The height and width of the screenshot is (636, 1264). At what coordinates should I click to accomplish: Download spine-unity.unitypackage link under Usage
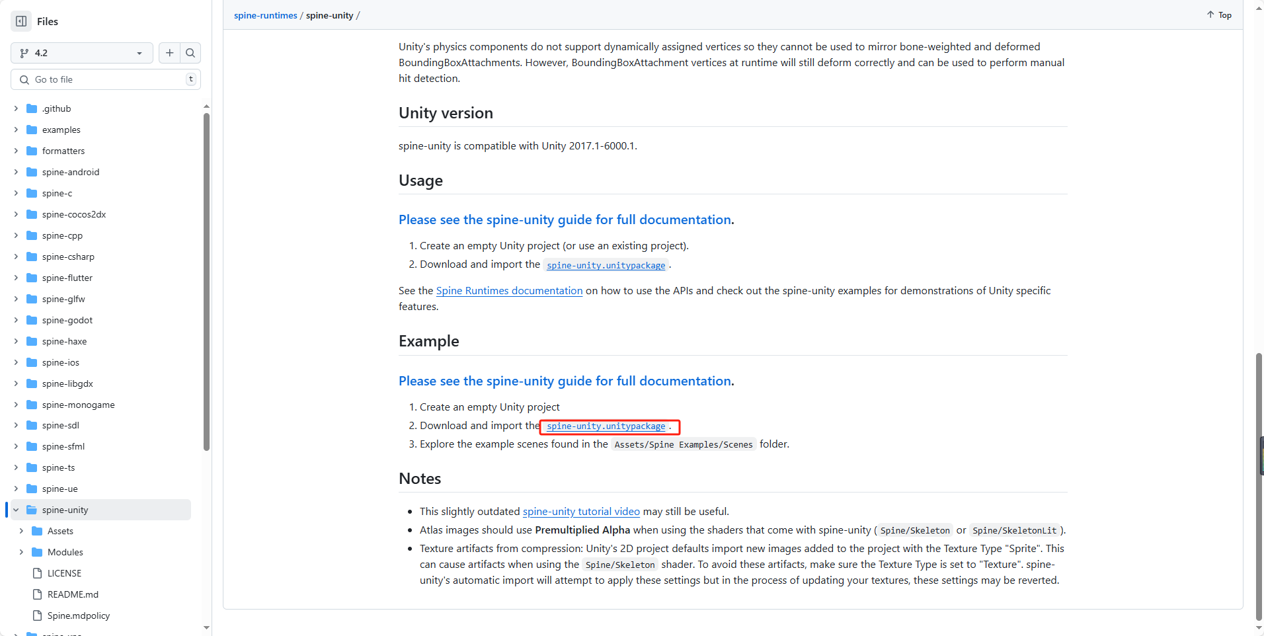[x=606, y=265]
